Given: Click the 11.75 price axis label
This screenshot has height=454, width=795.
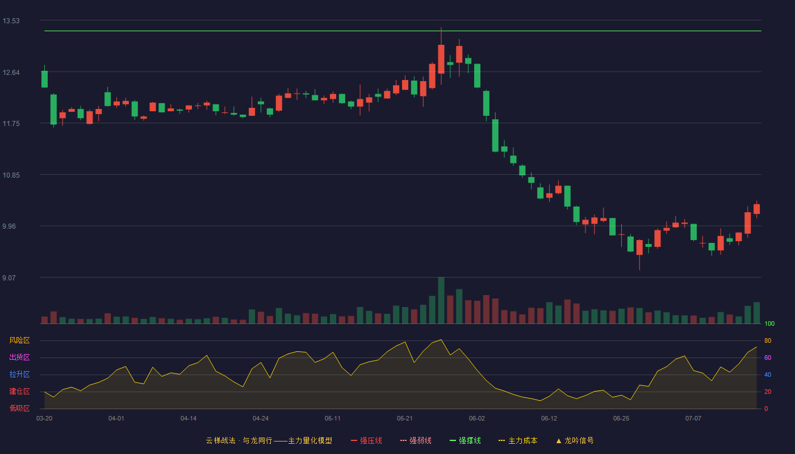Looking at the screenshot, I should tap(11, 124).
